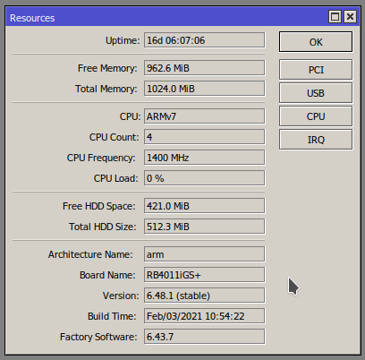
Task: Select the Total Memory value 1024.0 MiB
Action: point(205,89)
